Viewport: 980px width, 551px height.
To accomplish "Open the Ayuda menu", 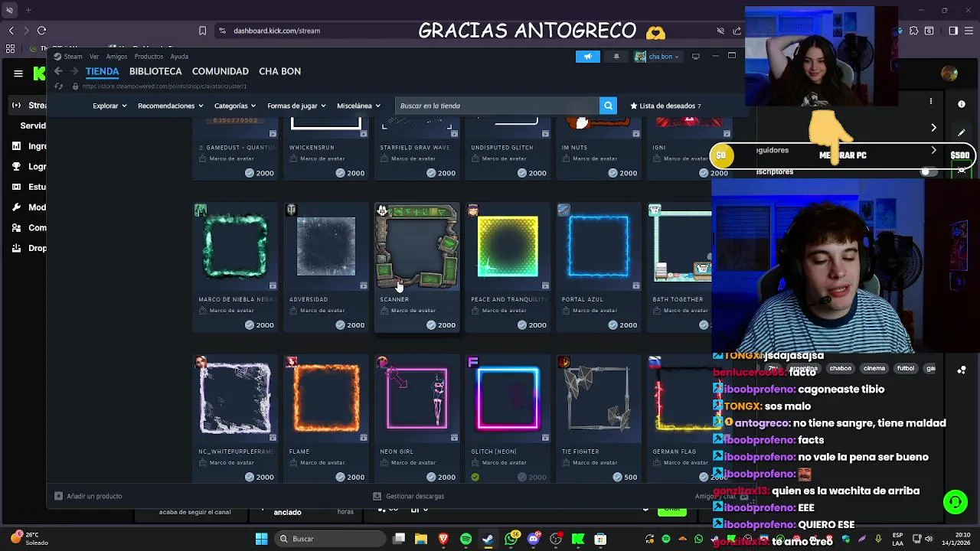I will tap(179, 56).
